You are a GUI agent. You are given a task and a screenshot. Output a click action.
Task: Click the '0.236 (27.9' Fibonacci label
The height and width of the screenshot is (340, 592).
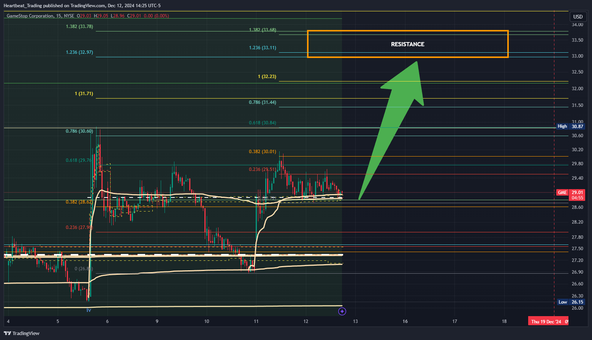(x=79, y=227)
